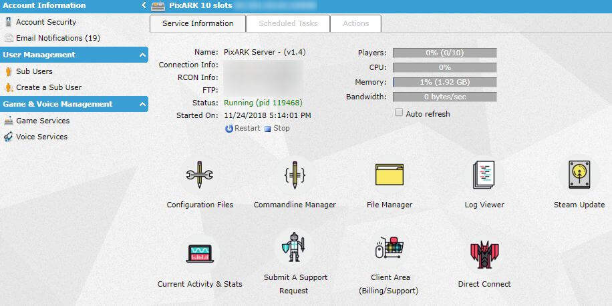The image size is (612, 306).
Task: Open Current Activity & Stats icon
Action: (199, 253)
